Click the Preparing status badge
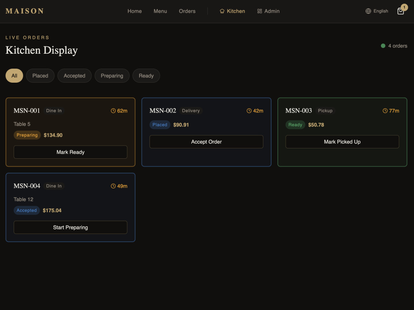The width and height of the screenshot is (414, 310). click(x=27, y=135)
